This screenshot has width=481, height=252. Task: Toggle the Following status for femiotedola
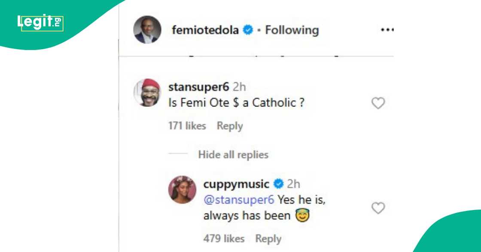(x=292, y=30)
